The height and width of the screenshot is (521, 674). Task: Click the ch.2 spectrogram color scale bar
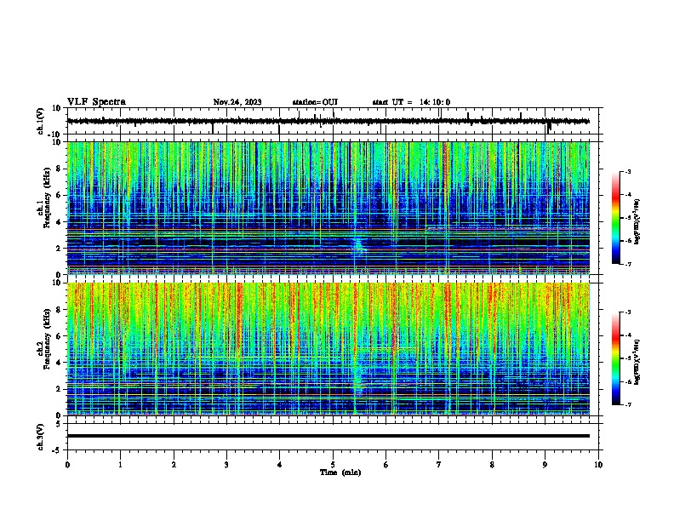pyautogui.click(x=616, y=358)
